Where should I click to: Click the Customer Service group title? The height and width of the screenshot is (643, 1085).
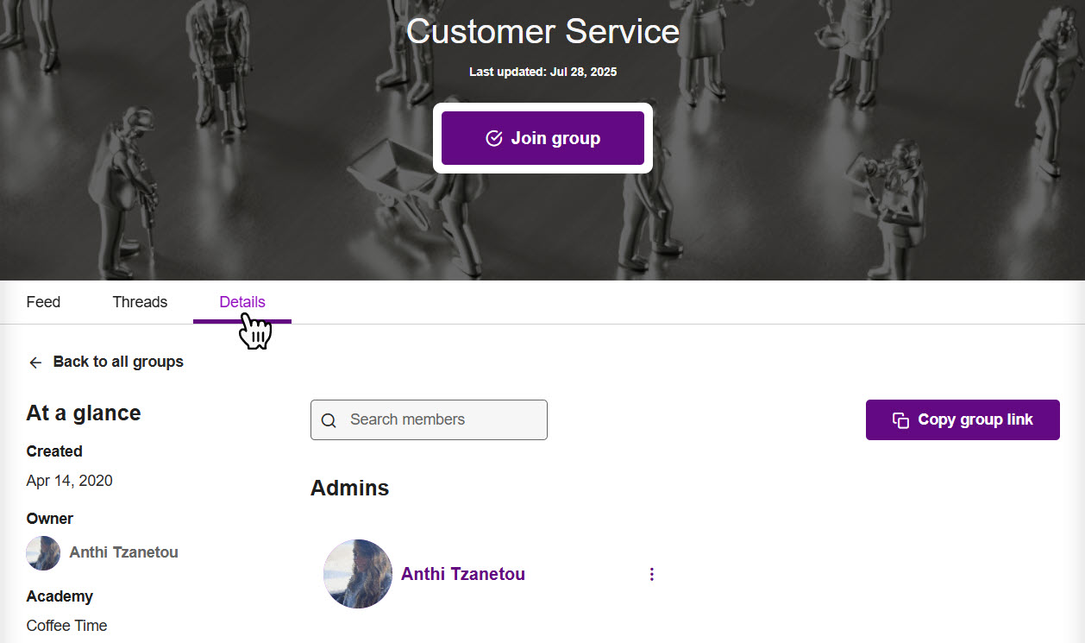542,31
